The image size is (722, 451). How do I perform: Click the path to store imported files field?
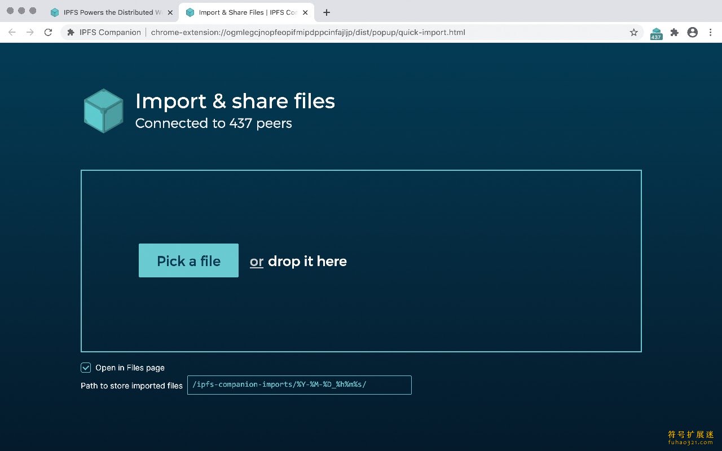[x=299, y=385]
